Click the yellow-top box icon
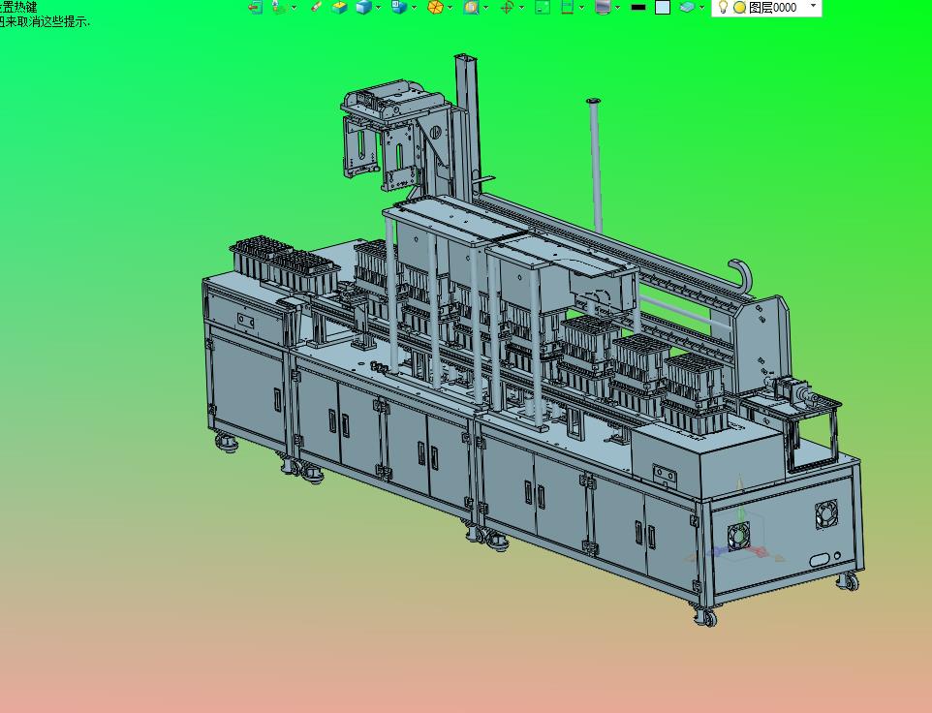The image size is (932, 713). [x=339, y=8]
